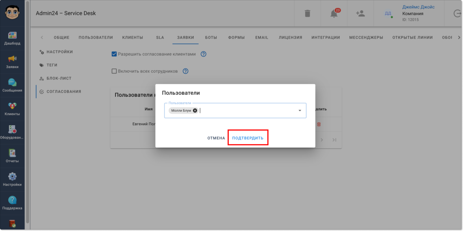This screenshot has height=231, width=463.
Task: Click the logout icon in header
Action: [457, 13]
